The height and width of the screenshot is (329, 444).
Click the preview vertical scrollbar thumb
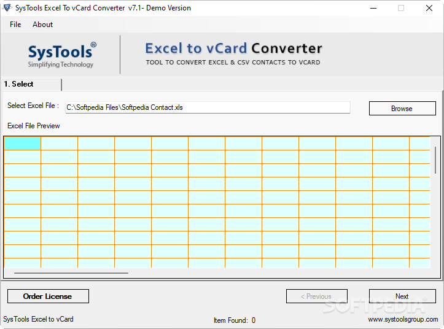point(435,160)
